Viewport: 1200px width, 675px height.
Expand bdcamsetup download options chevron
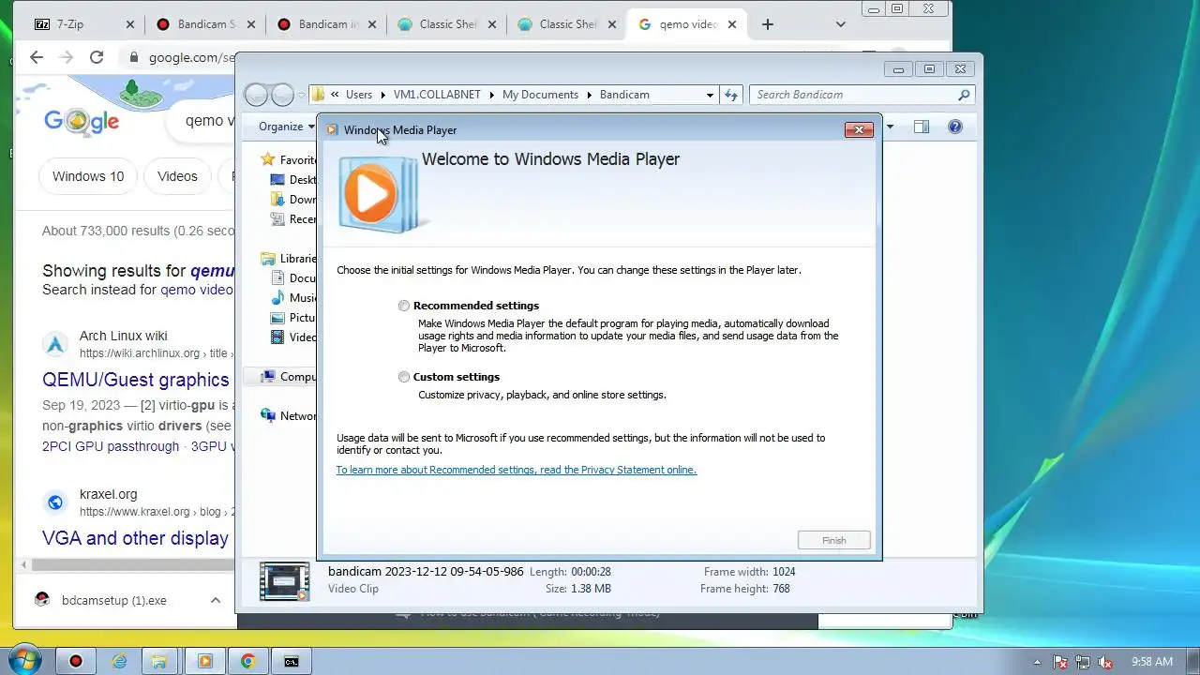point(216,600)
